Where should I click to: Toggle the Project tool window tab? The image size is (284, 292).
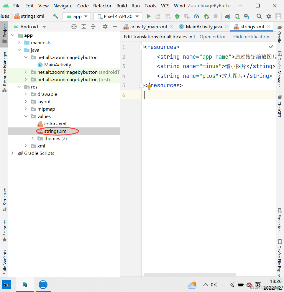(x=4, y=34)
